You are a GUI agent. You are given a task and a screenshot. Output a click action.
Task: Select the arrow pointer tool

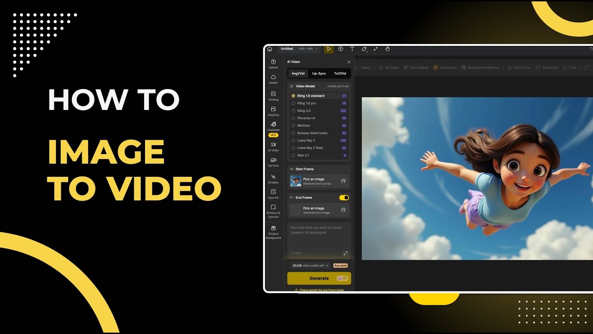coord(328,49)
